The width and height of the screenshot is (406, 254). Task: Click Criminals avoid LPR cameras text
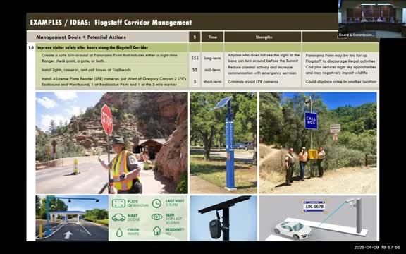pos(253,82)
